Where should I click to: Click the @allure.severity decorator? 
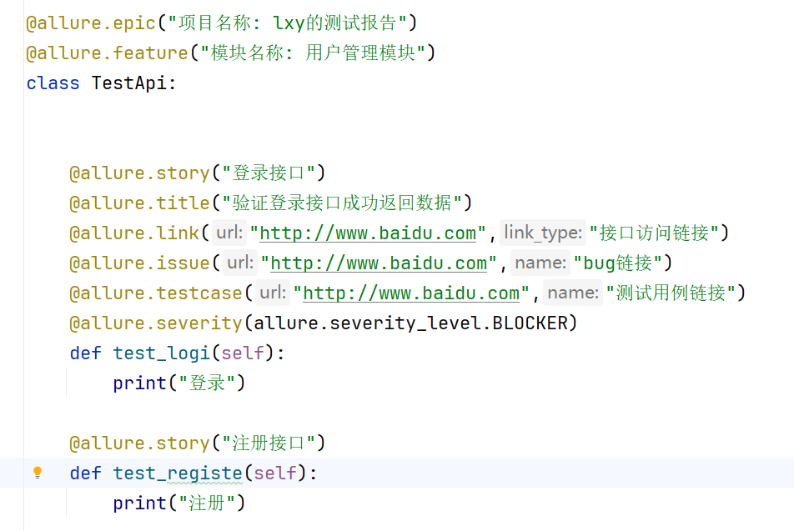click(x=156, y=323)
